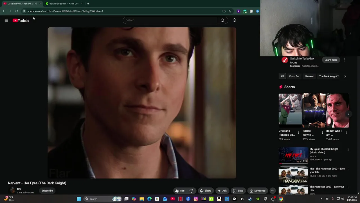360x203 pixels.
Task: Open options for Cristiano Ronaldo short
Action: tap(299, 132)
